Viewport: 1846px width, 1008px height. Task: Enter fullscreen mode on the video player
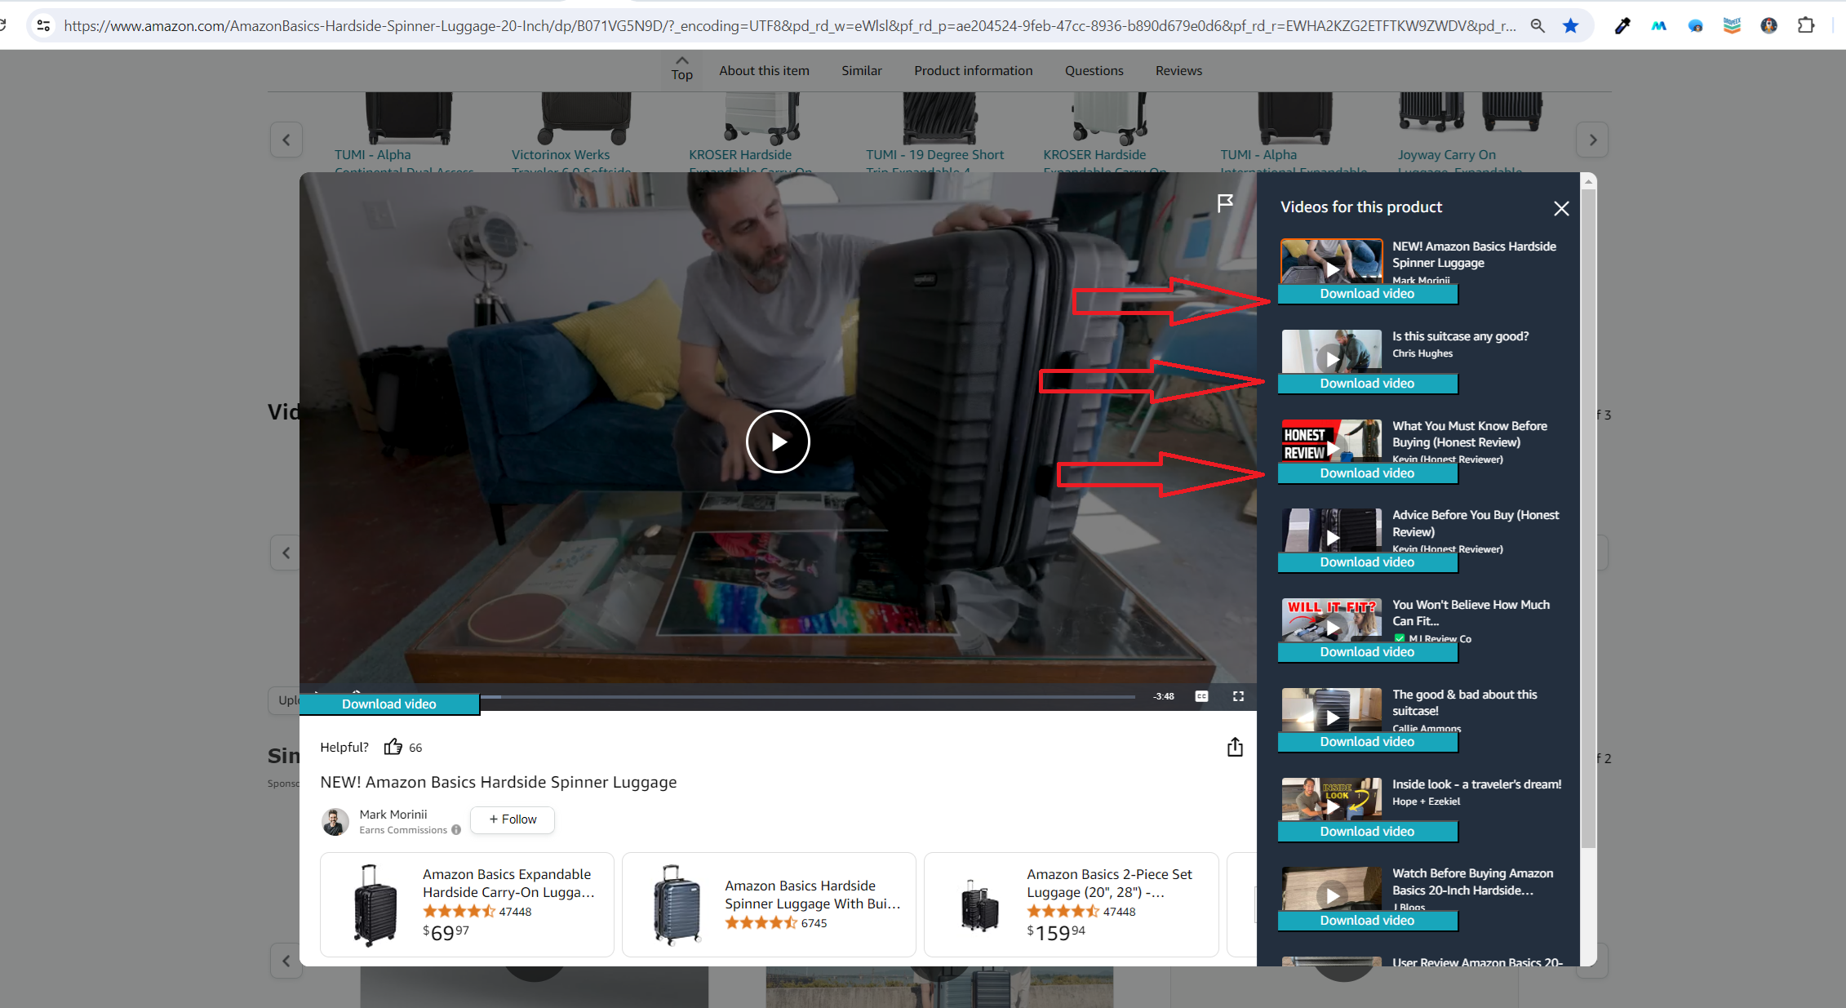tap(1238, 696)
